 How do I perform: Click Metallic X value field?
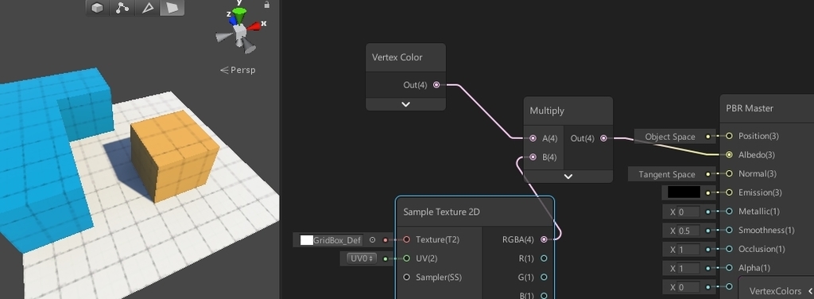click(688, 212)
